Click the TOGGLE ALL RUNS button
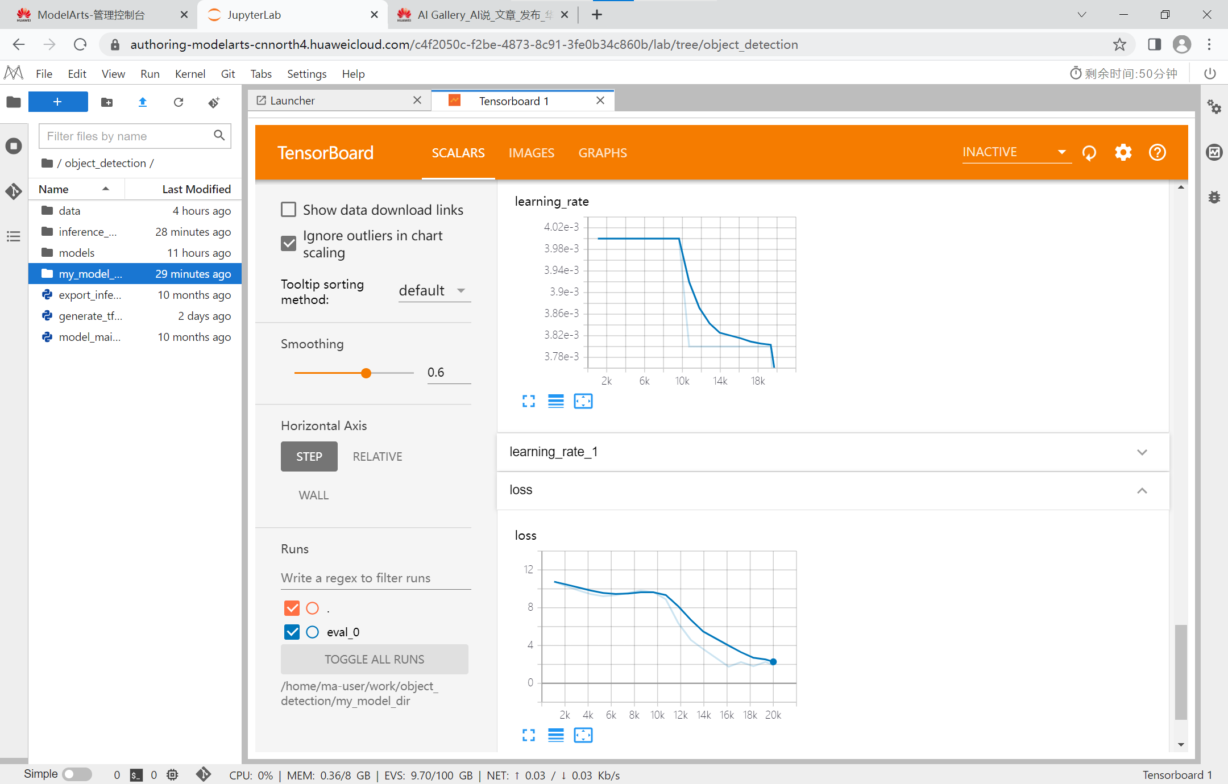Image resolution: width=1228 pixels, height=784 pixels. tap(374, 659)
